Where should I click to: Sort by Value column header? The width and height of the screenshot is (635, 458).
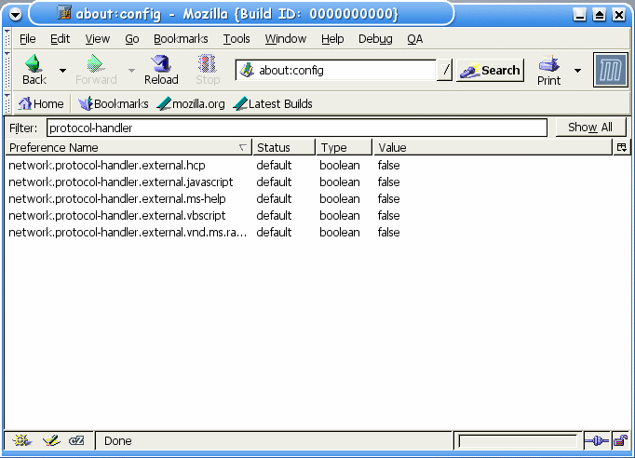click(493, 147)
